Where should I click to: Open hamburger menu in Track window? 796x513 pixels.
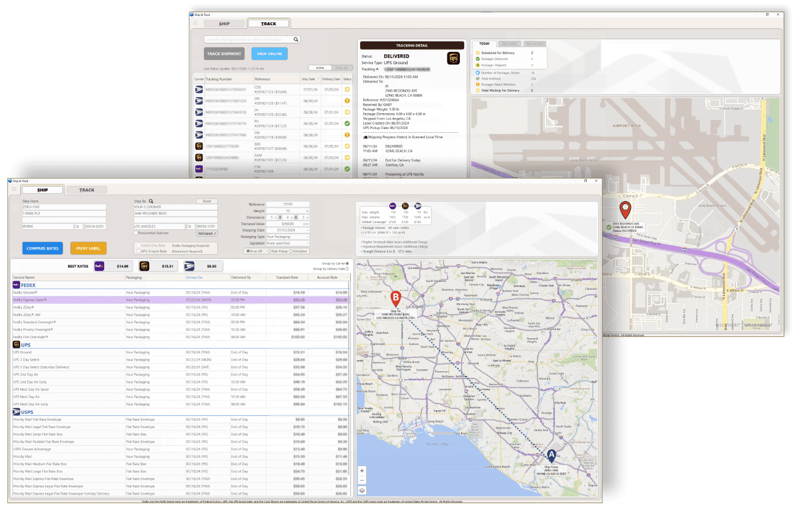[195, 24]
